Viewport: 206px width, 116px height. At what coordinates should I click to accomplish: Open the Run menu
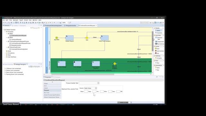coord(30,20)
